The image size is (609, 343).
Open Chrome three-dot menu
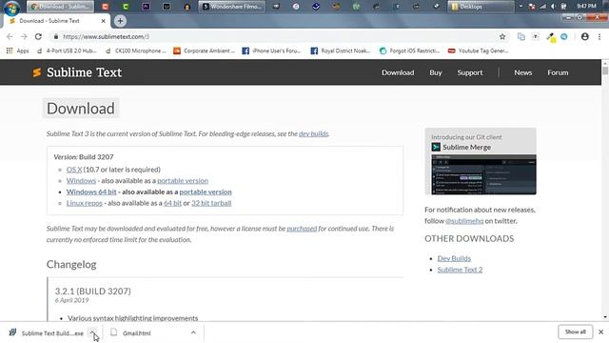tap(599, 36)
